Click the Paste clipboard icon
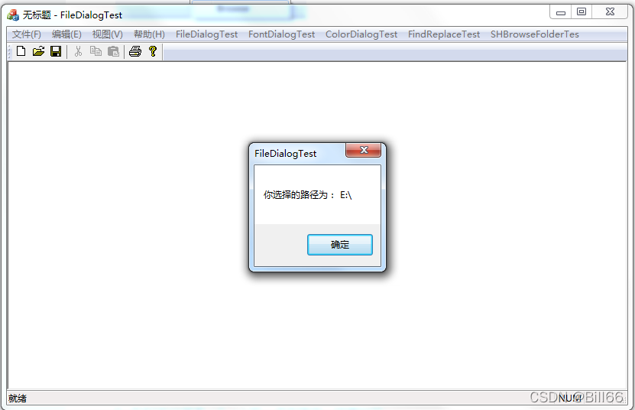The width and height of the screenshot is (635, 410). click(113, 51)
